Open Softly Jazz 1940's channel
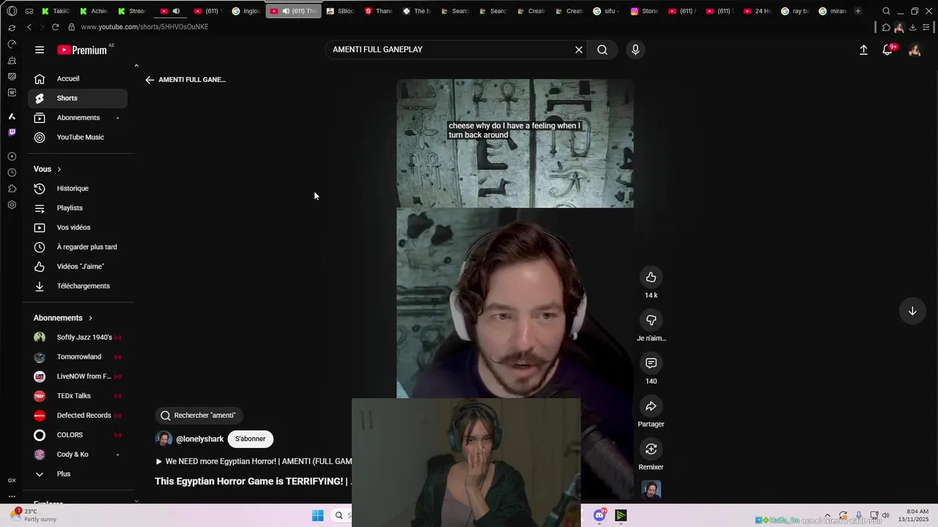 (x=78, y=337)
